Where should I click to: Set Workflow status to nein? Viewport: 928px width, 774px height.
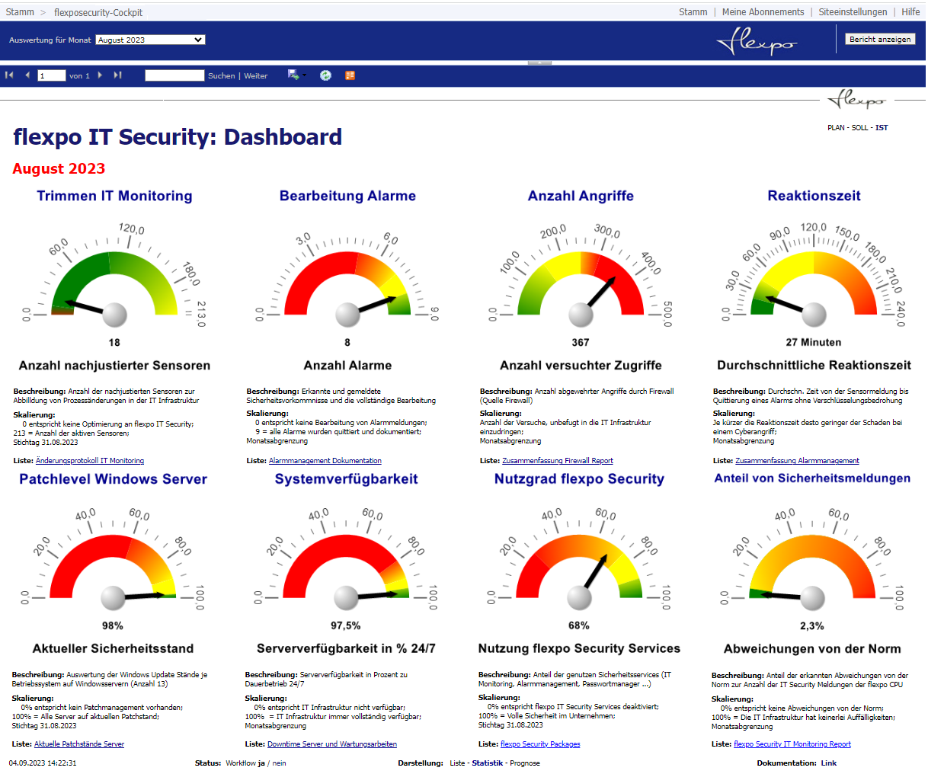click(x=280, y=763)
